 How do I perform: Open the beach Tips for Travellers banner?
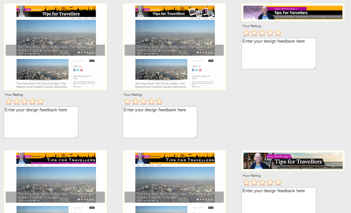coord(293,160)
